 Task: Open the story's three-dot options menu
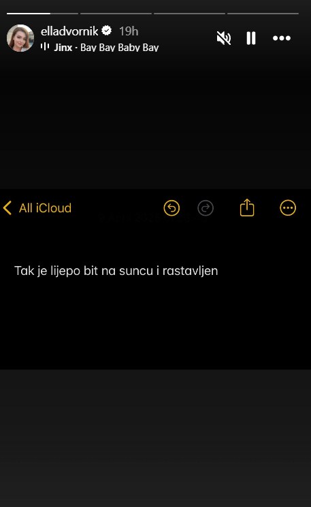point(282,38)
